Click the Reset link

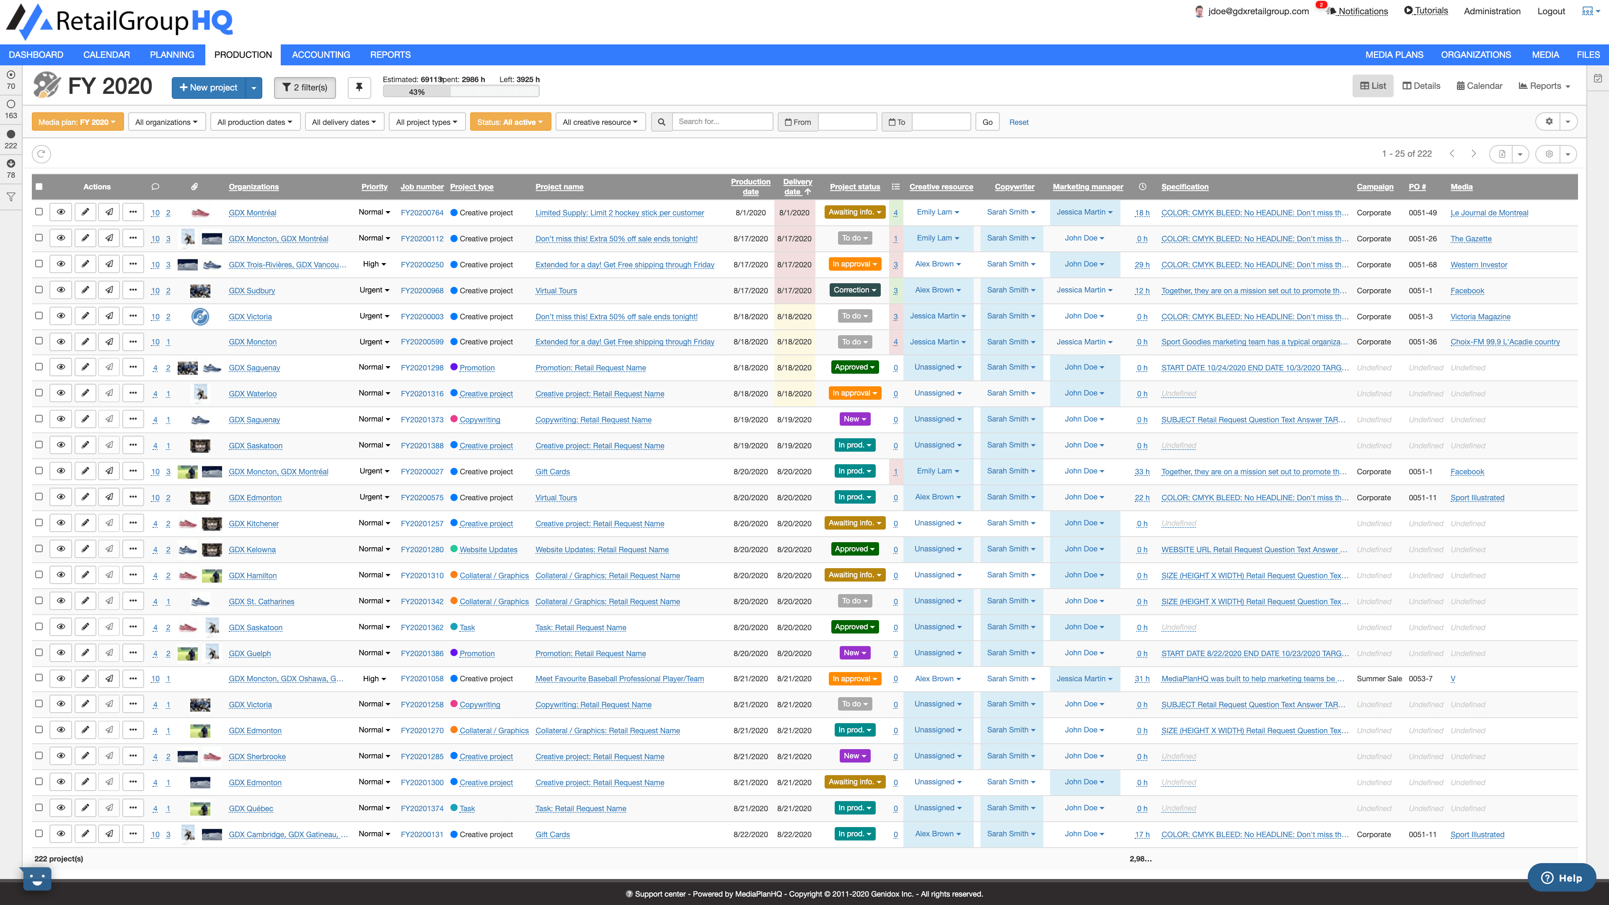point(1018,122)
